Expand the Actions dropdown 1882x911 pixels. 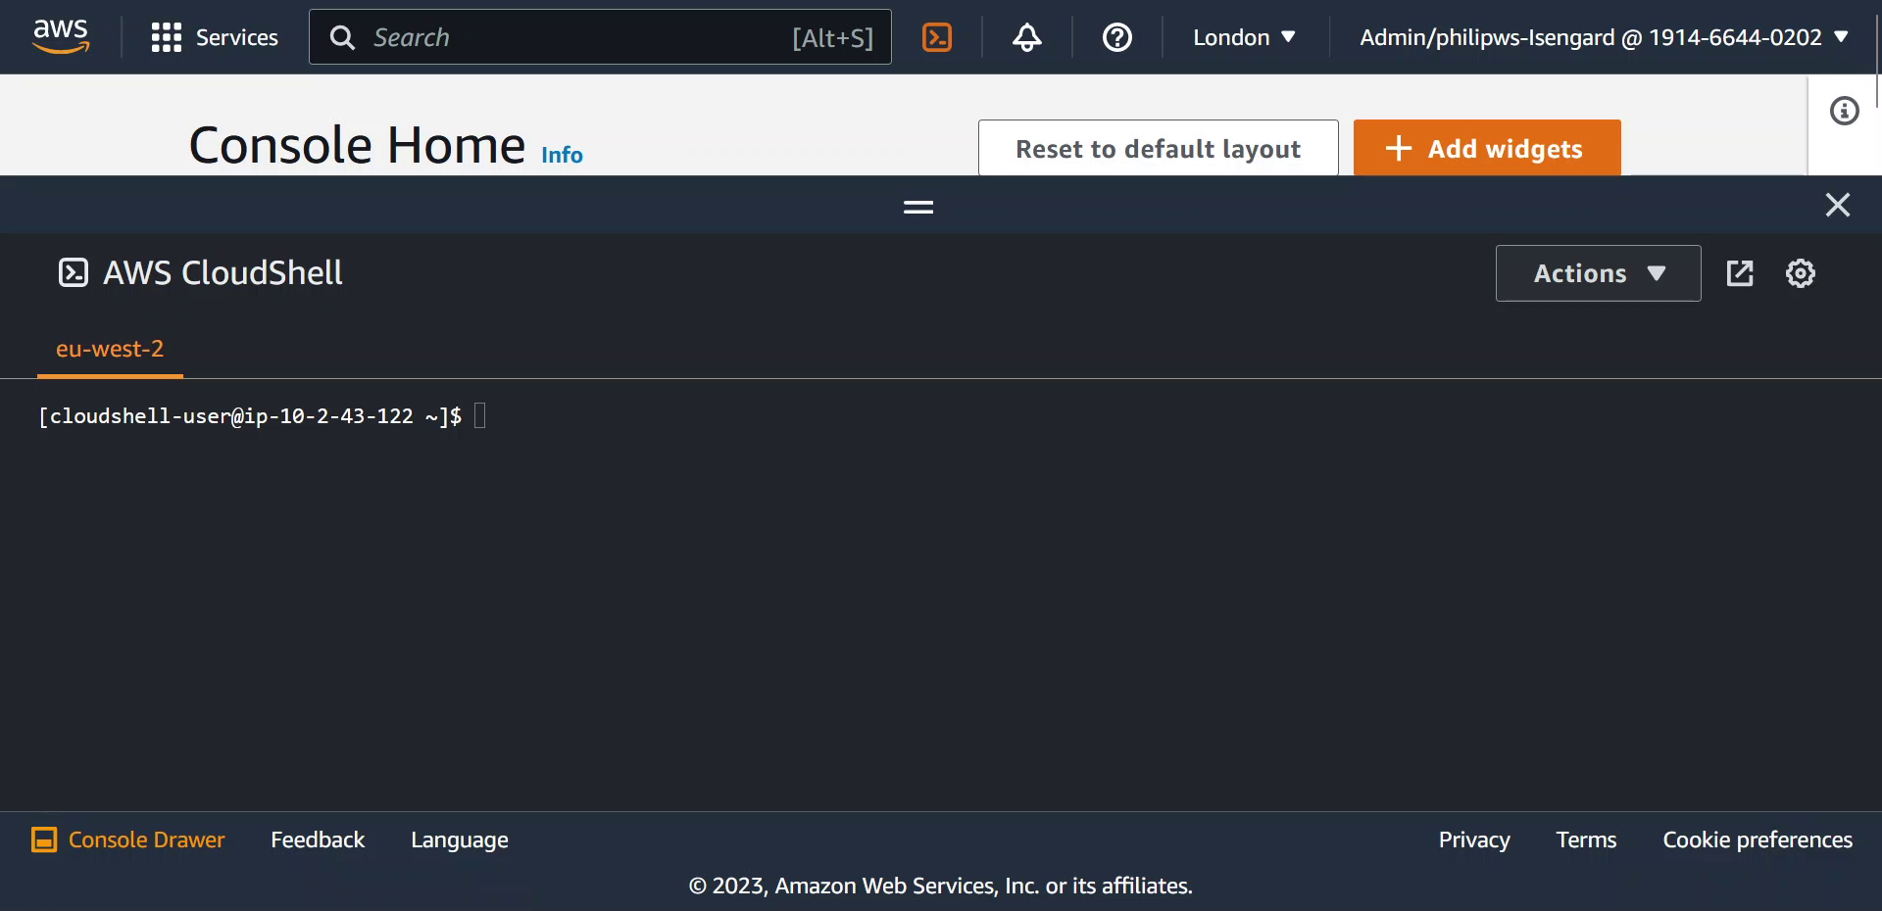1598,273
